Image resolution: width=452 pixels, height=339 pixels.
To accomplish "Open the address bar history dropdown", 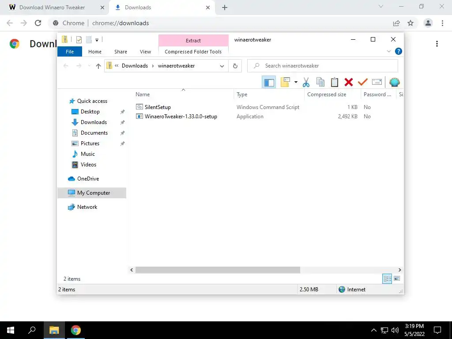I will (x=222, y=66).
